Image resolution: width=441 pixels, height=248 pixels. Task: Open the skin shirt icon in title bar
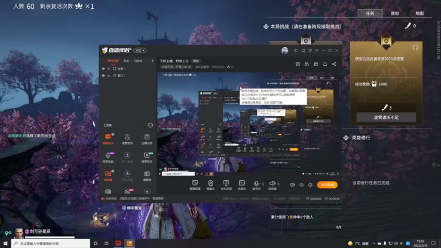(310, 51)
